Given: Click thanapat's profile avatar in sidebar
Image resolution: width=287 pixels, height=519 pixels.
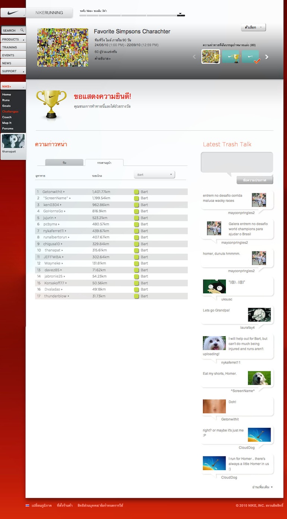Looking at the screenshot, I should point(13,141).
